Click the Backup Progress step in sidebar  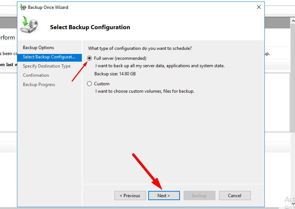point(39,85)
